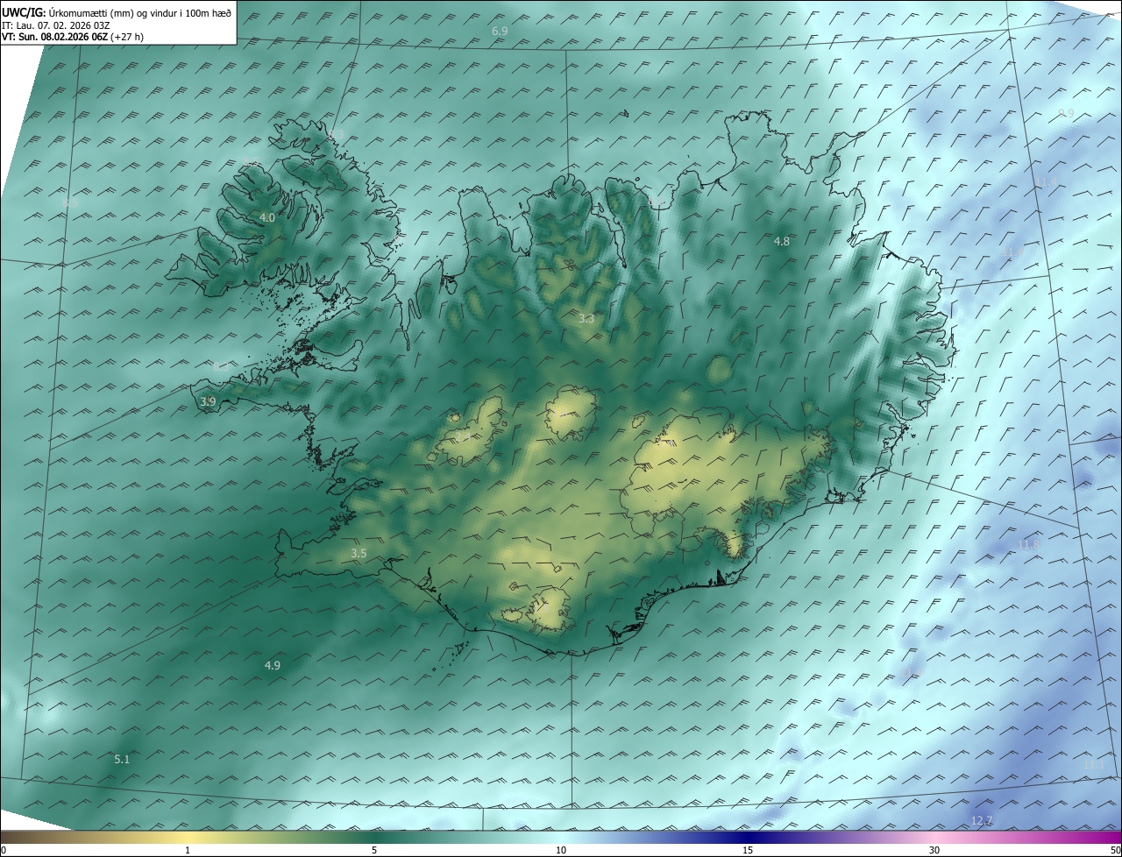
Task: Pick the 5.1 value label on the map
Action: tap(122, 759)
